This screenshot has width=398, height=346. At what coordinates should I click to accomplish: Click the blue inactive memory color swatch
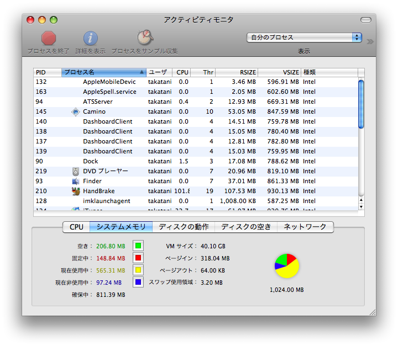click(138, 282)
